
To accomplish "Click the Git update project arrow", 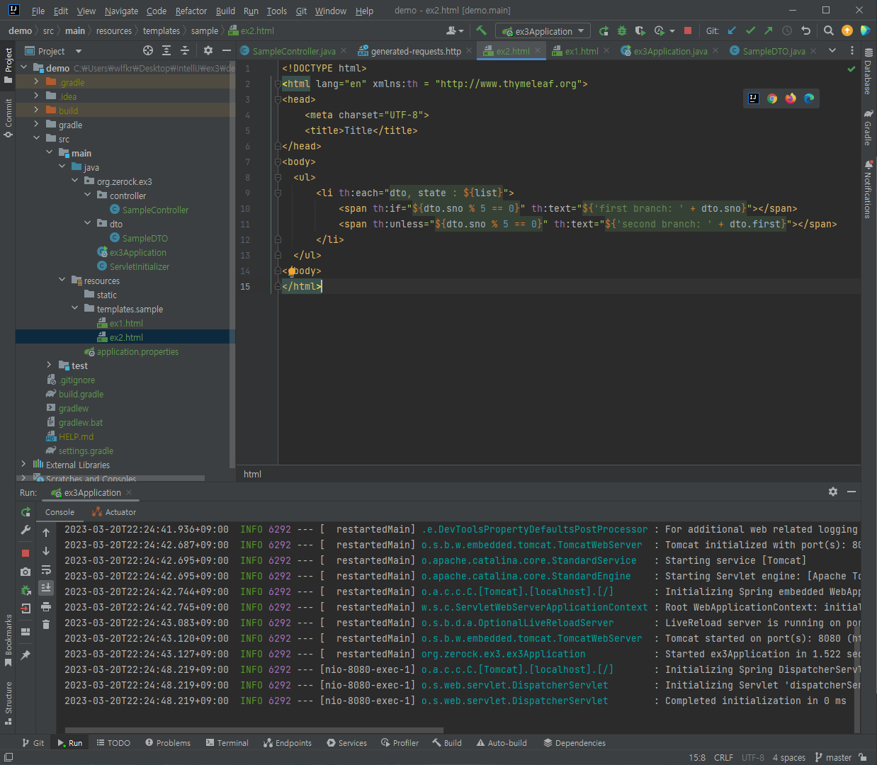I will point(732,30).
